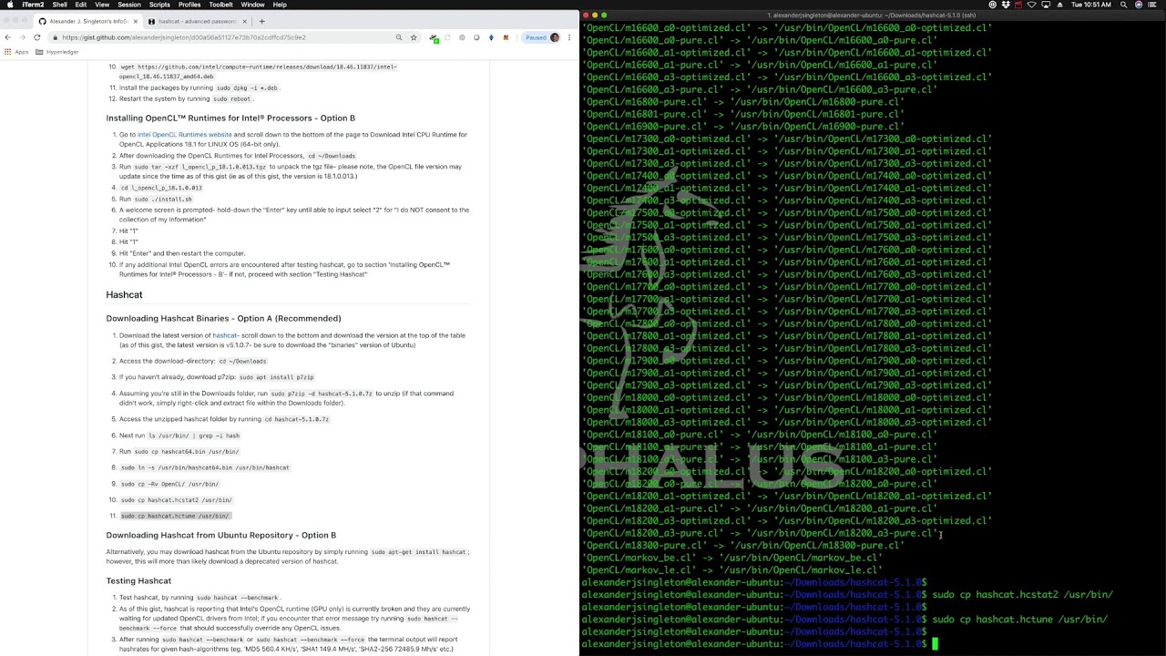Click the Downloading Hashcat Binaries Option A heading
Viewport: 1166px width, 656px height.
pyautogui.click(x=223, y=318)
